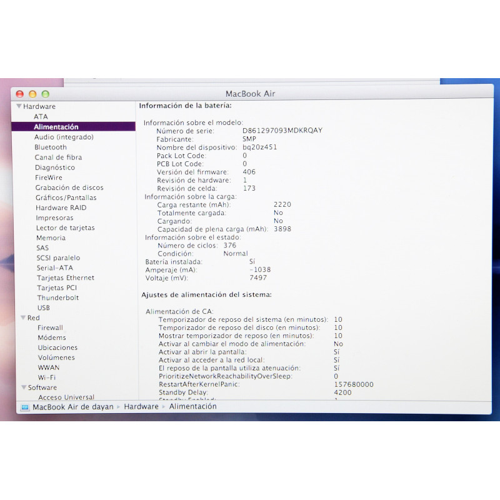Collapse the Red section triangle

pyautogui.click(x=22, y=317)
